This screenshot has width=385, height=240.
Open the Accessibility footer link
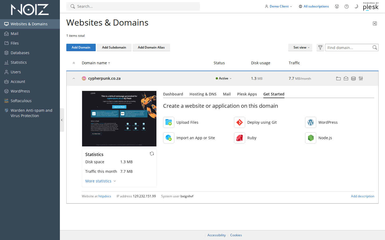pyautogui.click(x=217, y=235)
